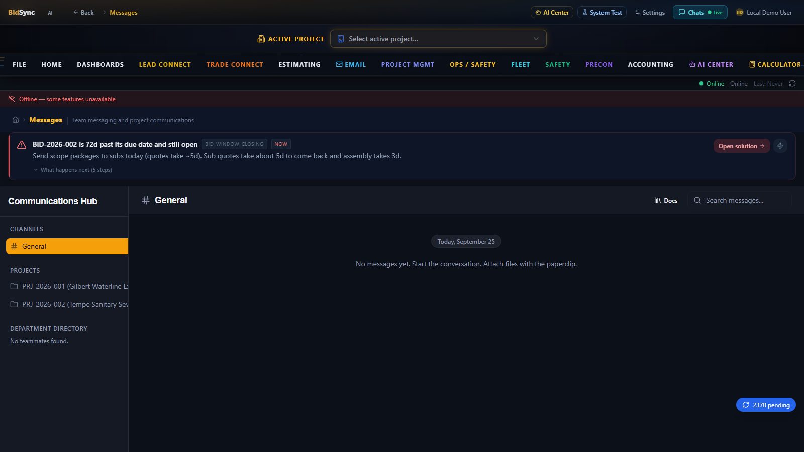
Task: Click the BidSync logo
Action: pos(21,12)
